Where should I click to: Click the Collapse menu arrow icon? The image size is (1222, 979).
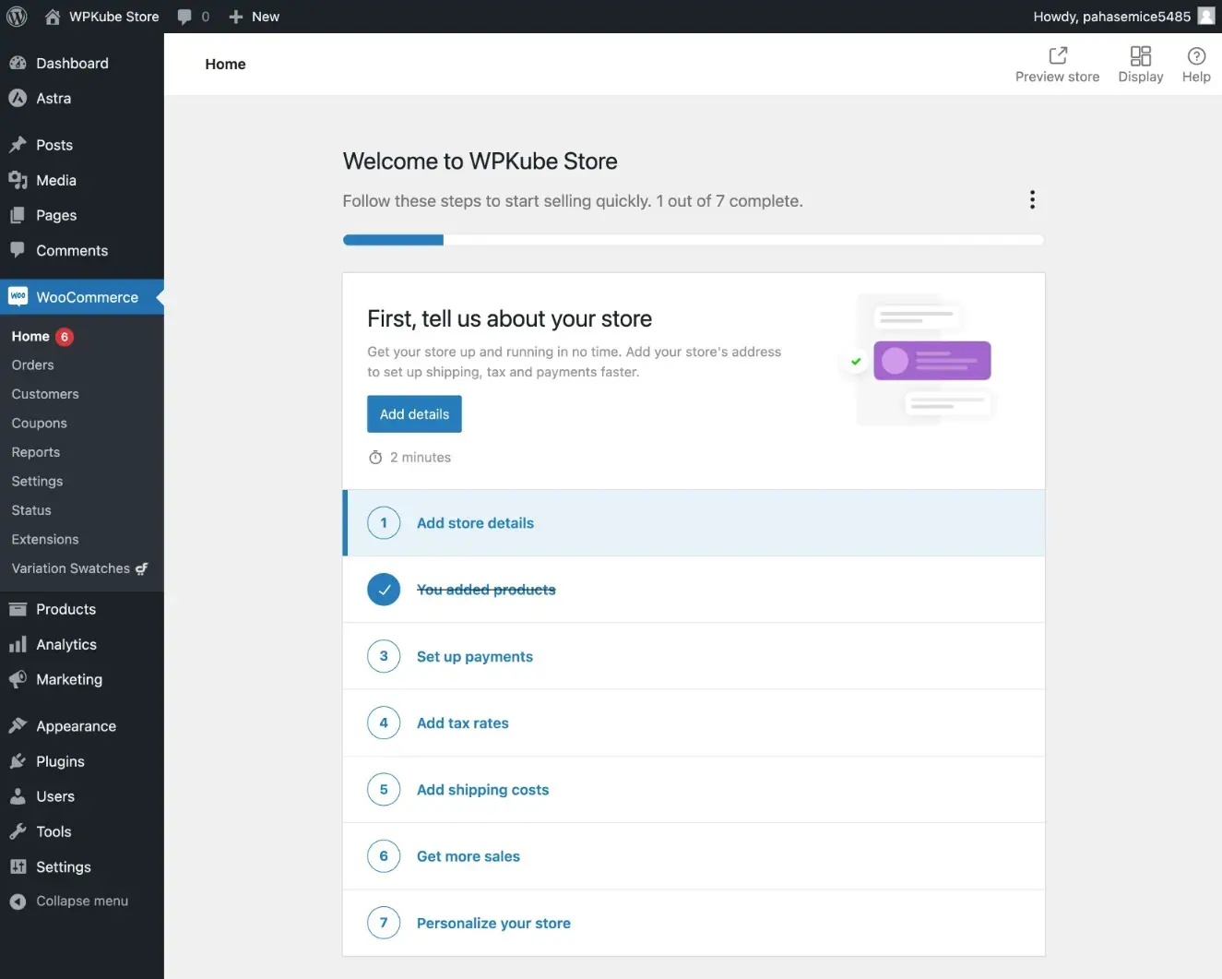point(18,901)
